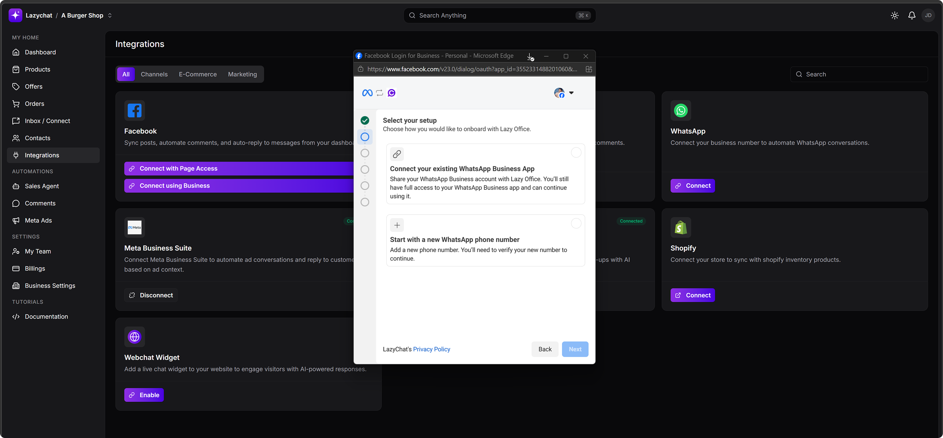Viewport: 943px width, 438px height.
Task: Click the Webchat Widget globe icon
Action: click(134, 336)
